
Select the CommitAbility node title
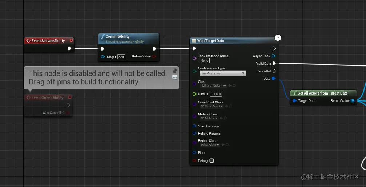117,36
